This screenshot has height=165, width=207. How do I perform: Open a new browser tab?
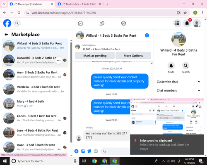[107, 4]
